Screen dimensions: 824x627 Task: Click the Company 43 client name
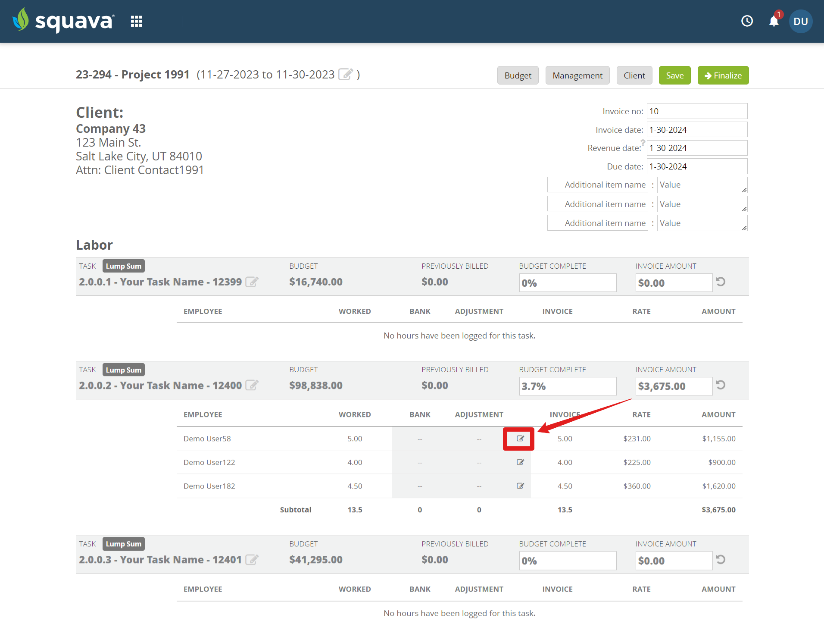coord(111,129)
